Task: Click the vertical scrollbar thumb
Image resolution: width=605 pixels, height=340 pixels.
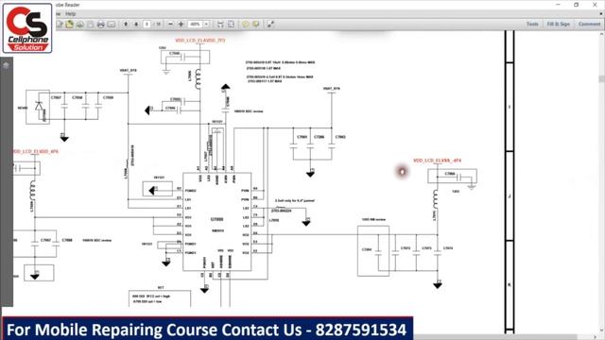Action: [x=601, y=78]
